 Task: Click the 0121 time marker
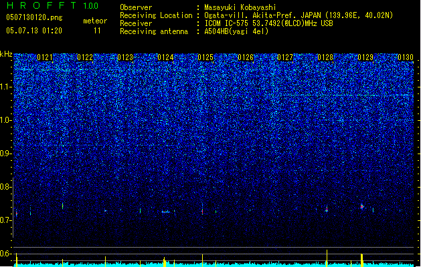(45, 57)
